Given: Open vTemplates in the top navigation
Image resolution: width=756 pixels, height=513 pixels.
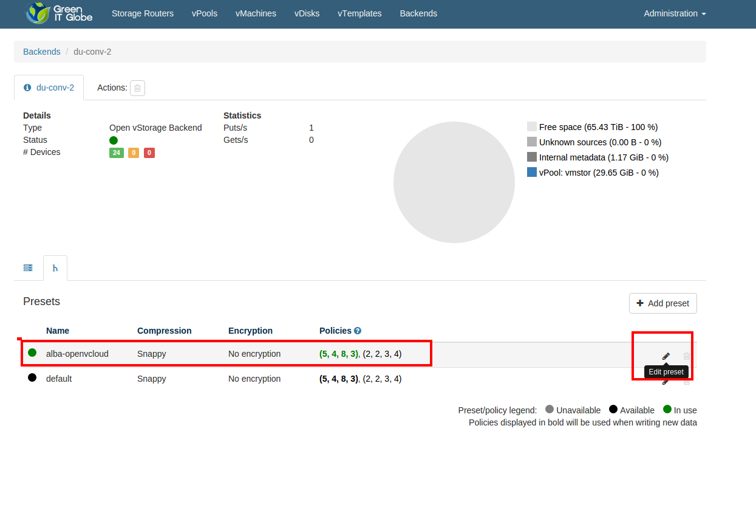Looking at the screenshot, I should point(359,13).
